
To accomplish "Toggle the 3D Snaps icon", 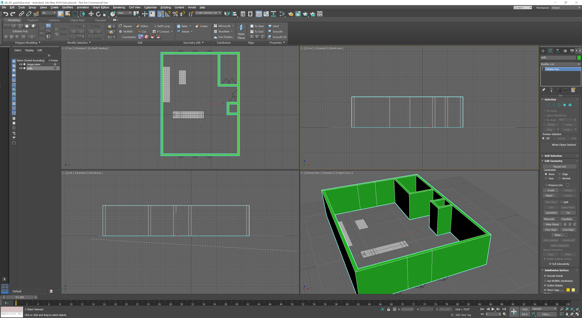I will pyautogui.click(x=160, y=14).
